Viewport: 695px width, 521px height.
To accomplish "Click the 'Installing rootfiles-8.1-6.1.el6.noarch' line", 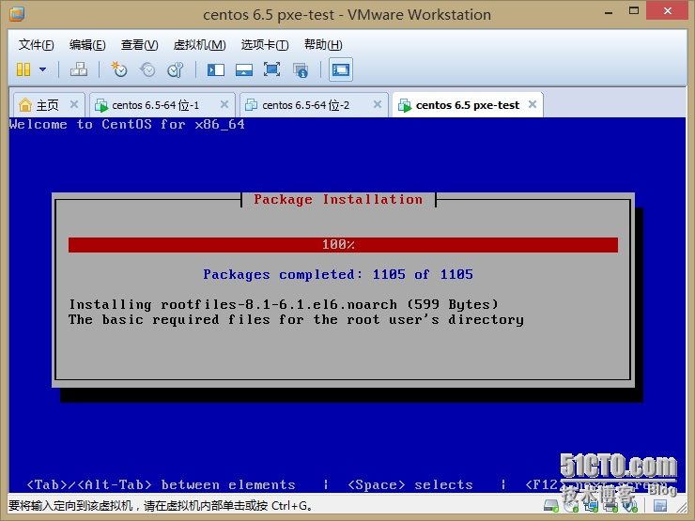I will pyautogui.click(x=284, y=304).
